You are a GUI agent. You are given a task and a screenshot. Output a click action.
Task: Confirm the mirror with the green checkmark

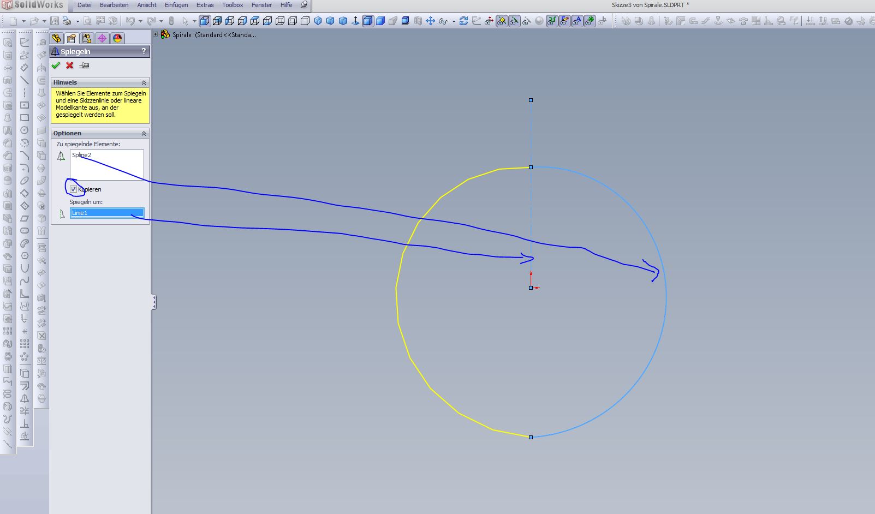click(56, 65)
